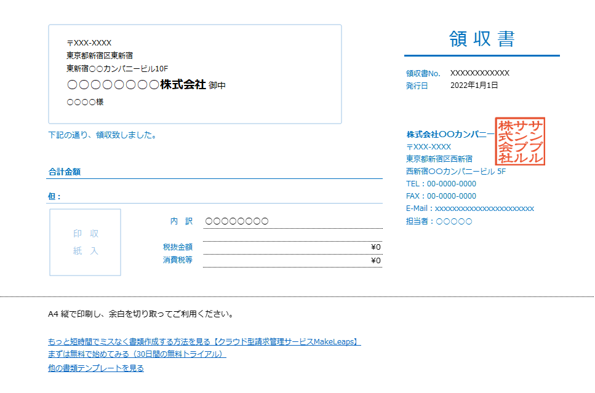Select the 内訳 breakdown value field
Screen dimensions: 595x393
click(292, 221)
